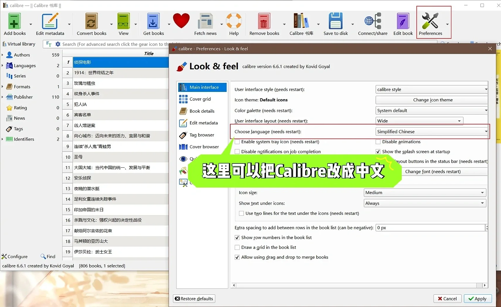Click the News icon in sidebar
This screenshot has height=307, width=501.
pos(9,118)
